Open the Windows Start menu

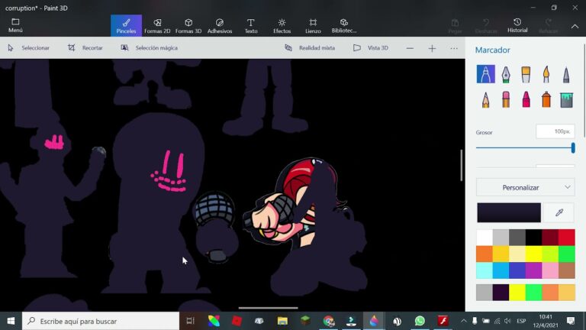coord(11,321)
